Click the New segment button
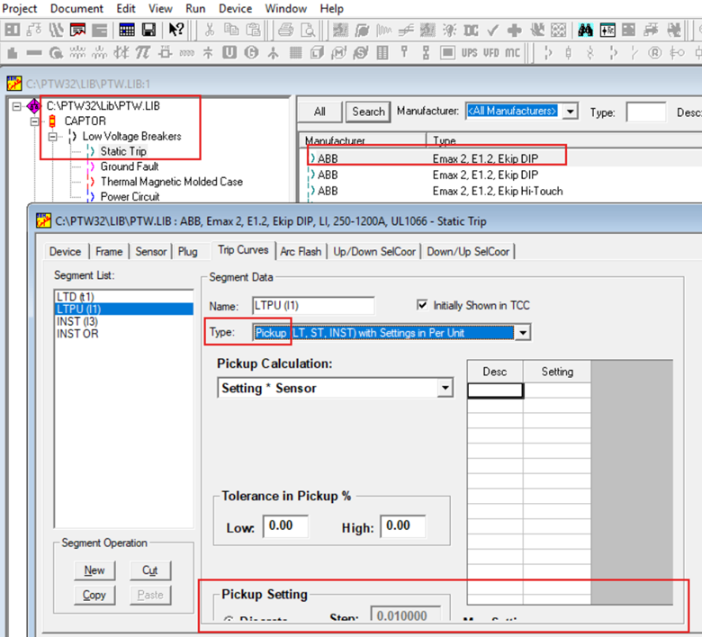Screen dimensions: 702x637 [x=94, y=570]
